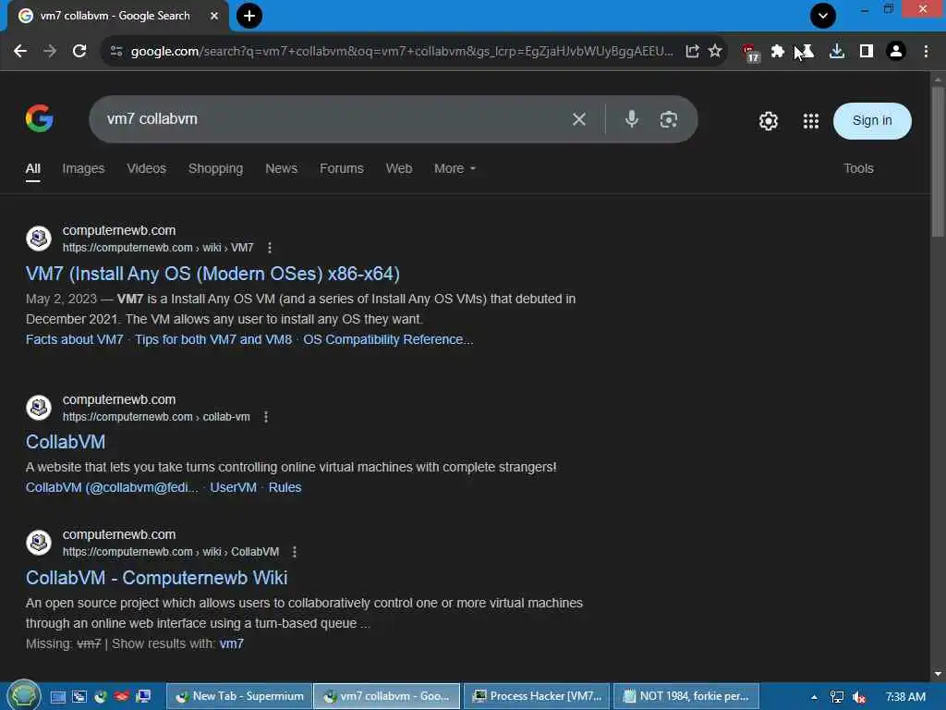946x710 pixels.
Task: Open the Facts about VM7 sublink
Action: (x=74, y=339)
